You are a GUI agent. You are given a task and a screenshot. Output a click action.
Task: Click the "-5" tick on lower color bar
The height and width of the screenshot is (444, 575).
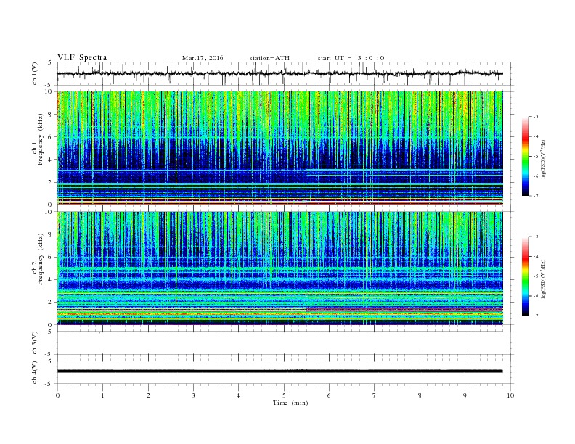pos(535,276)
